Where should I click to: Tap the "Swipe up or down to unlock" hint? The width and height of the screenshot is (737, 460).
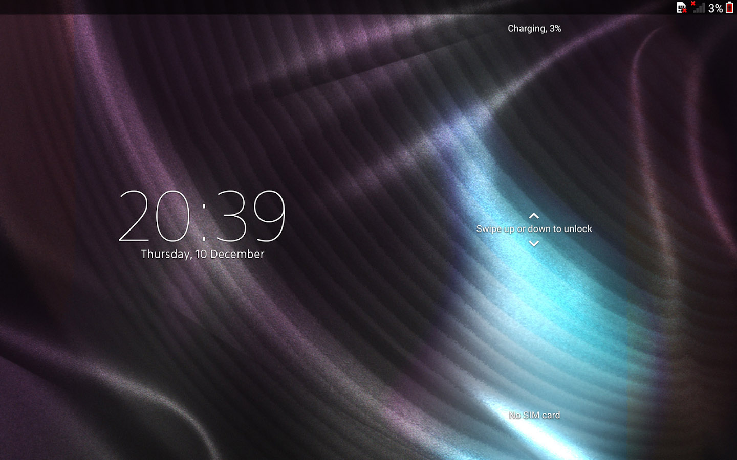coord(534,229)
